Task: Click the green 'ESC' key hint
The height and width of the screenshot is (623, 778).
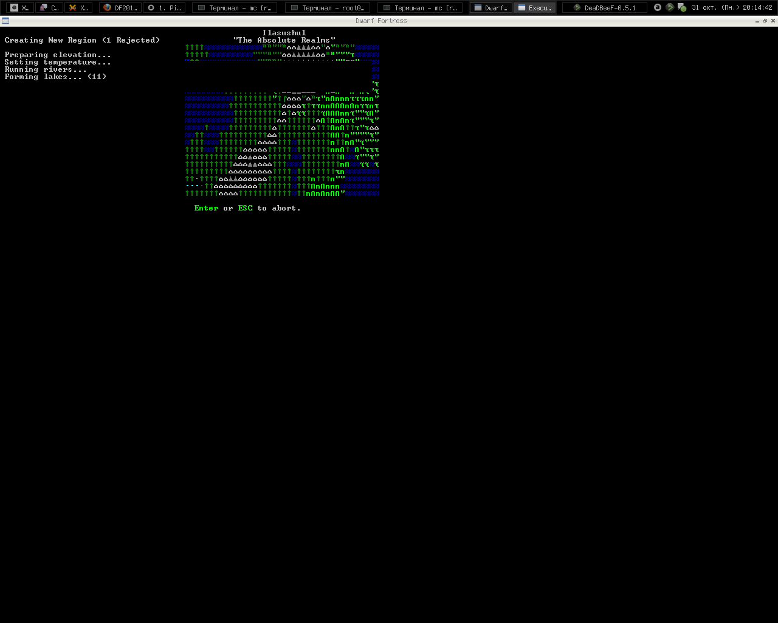Action: (x=246, y=208)
